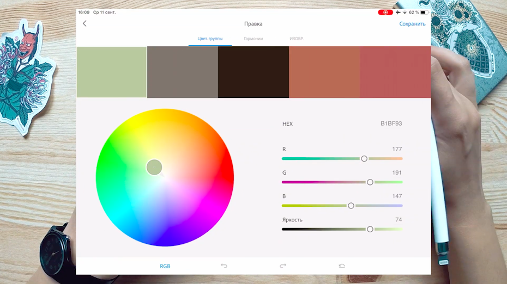Switch to the ИЗОБР. tab
Viewport: 507px width, 284px height.
296,39
